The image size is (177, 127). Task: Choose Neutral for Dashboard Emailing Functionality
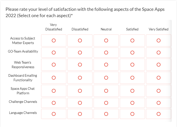106,78
